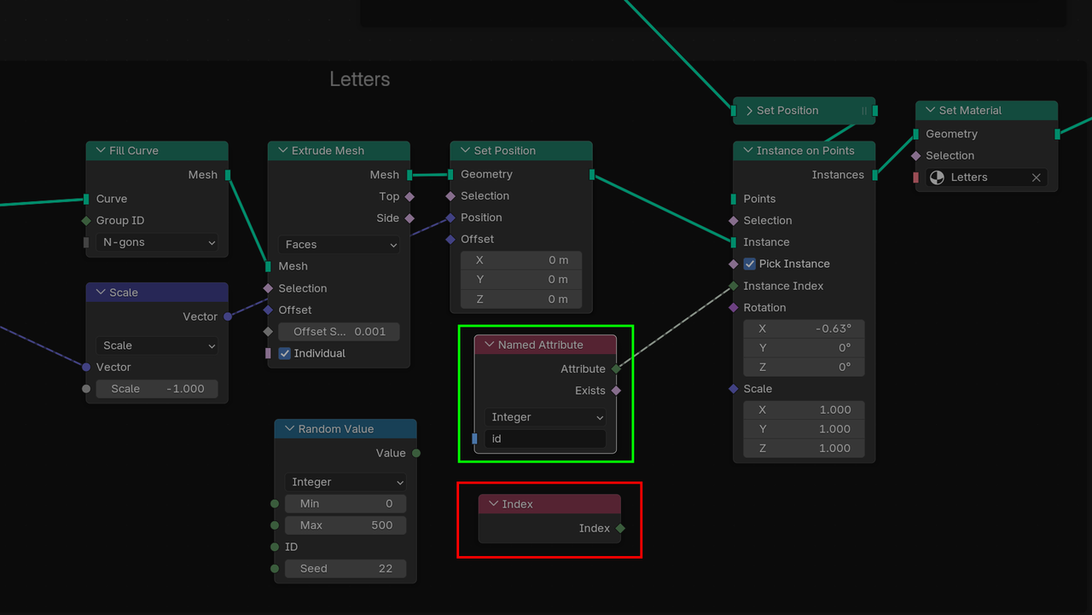Click the Named Attribute output socket labeled Attribute
Screen dimensions: 1092x615
coord(616,369)
